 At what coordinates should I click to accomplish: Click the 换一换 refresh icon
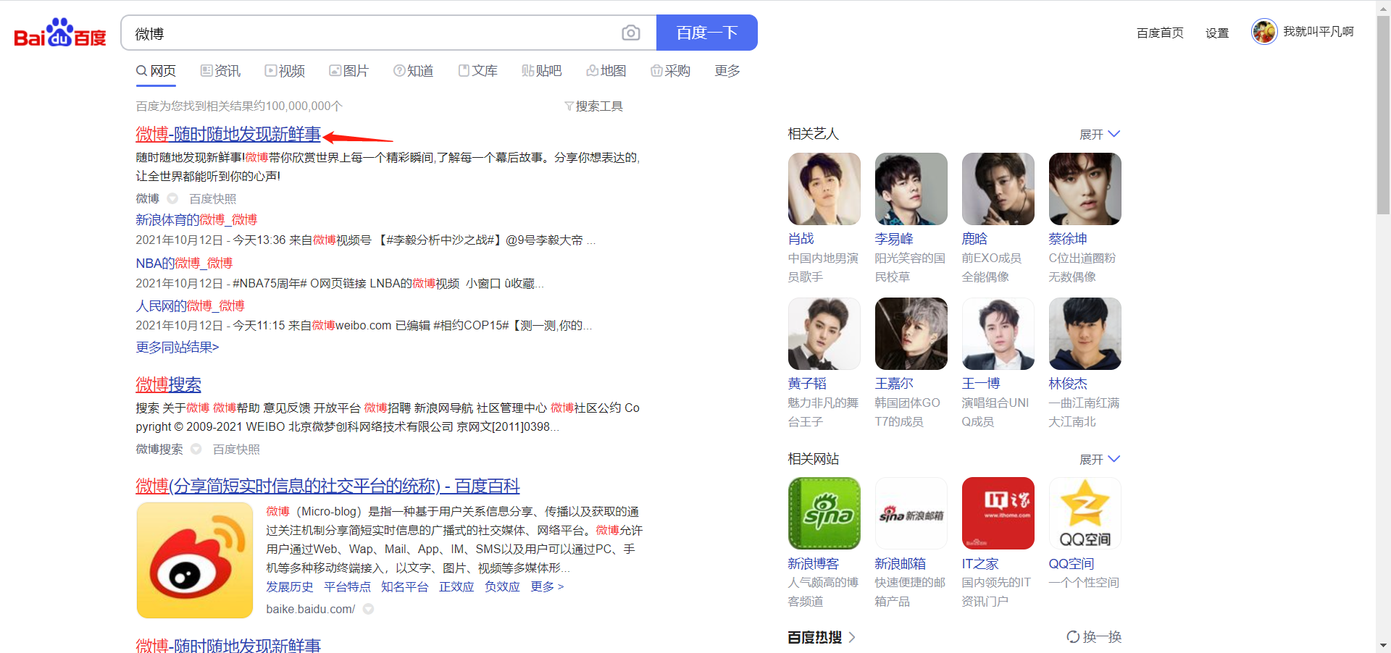click(x=1073, y=637)
